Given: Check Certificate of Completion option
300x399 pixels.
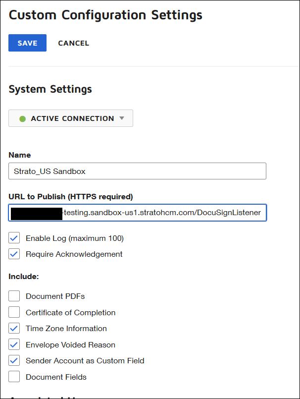Looking at the screenshot, I should 14,312.
